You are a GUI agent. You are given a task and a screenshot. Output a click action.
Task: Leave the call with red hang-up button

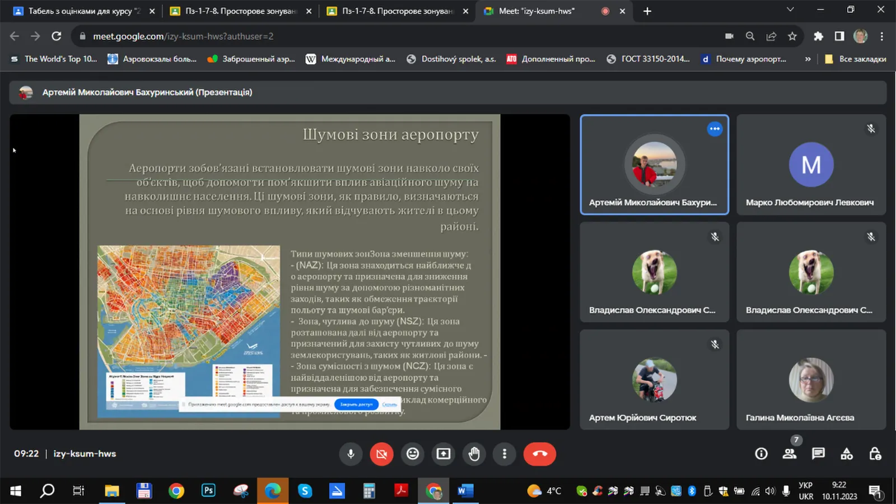click(540, 454)
